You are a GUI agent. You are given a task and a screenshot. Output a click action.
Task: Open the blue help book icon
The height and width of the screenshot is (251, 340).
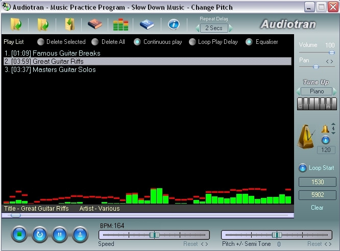pyautogui.click(x=147, y=24)
